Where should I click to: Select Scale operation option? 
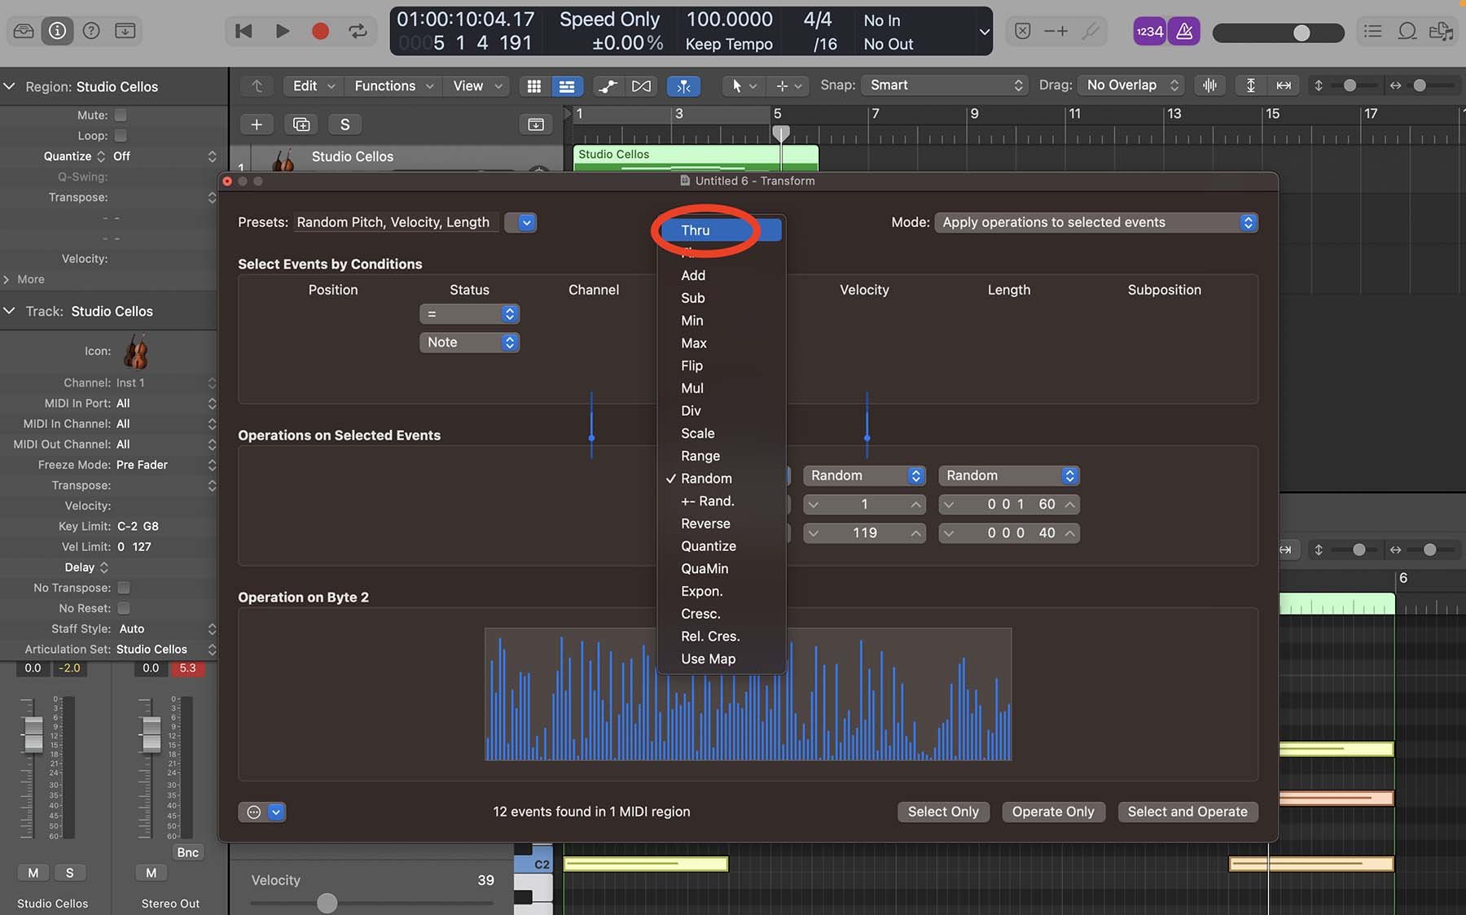(721, 433)
